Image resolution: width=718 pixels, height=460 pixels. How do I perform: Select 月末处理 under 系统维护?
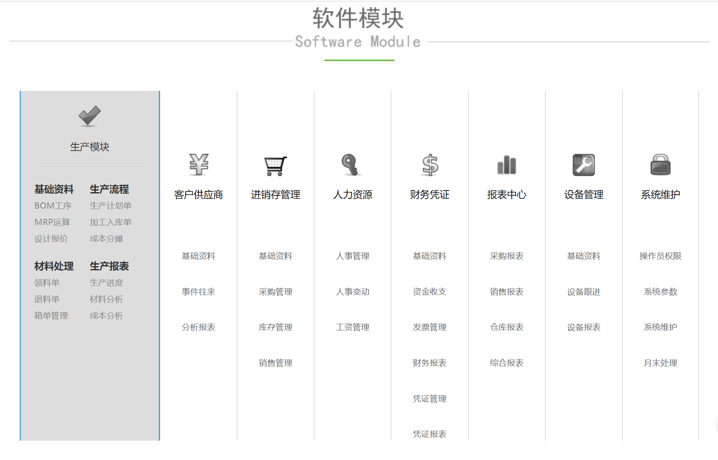tap(660, 363)
